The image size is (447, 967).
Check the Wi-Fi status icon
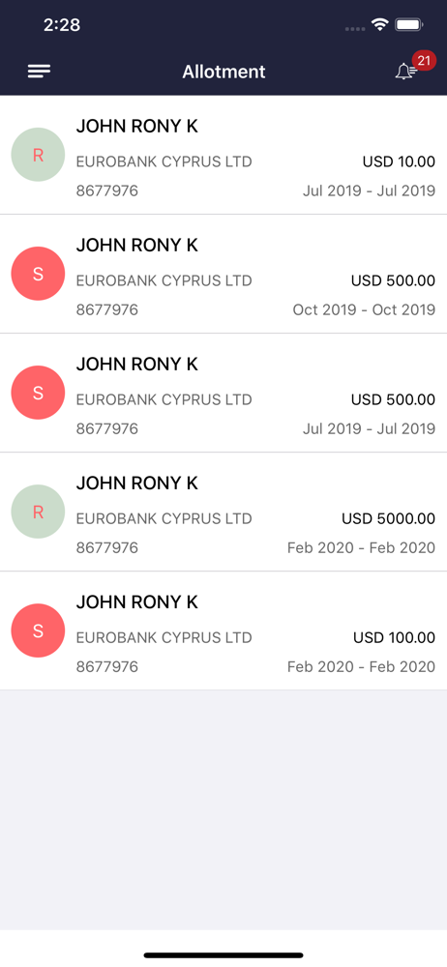pos(379,25)
